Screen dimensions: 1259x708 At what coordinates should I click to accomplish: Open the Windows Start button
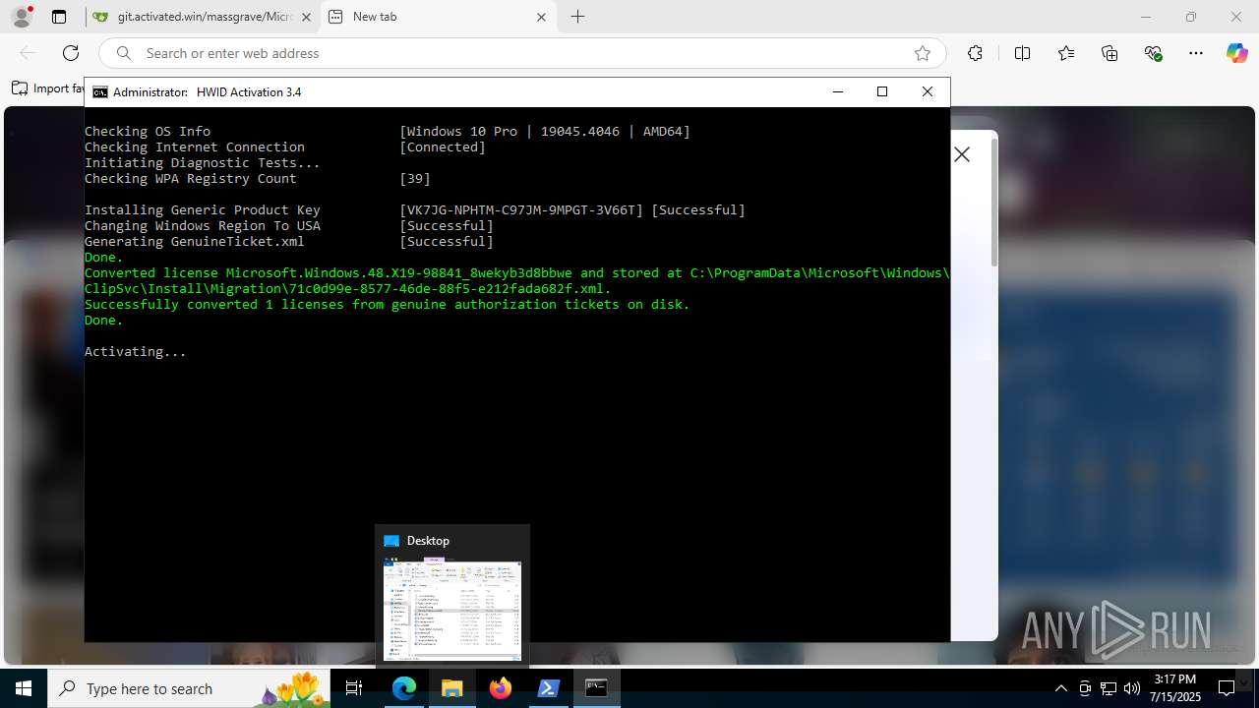[x=24, y=688]
